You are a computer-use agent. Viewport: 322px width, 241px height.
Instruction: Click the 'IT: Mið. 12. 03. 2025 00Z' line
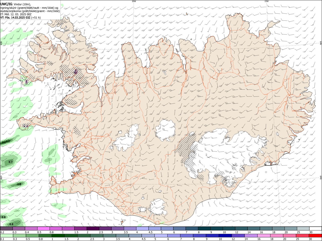(x=16, y=14)
